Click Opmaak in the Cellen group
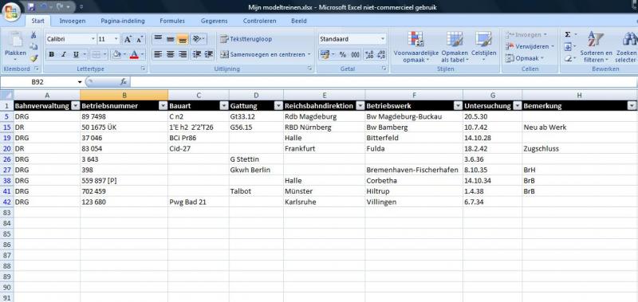Viewport: 638px width, 302px height. tap(525, 58)
